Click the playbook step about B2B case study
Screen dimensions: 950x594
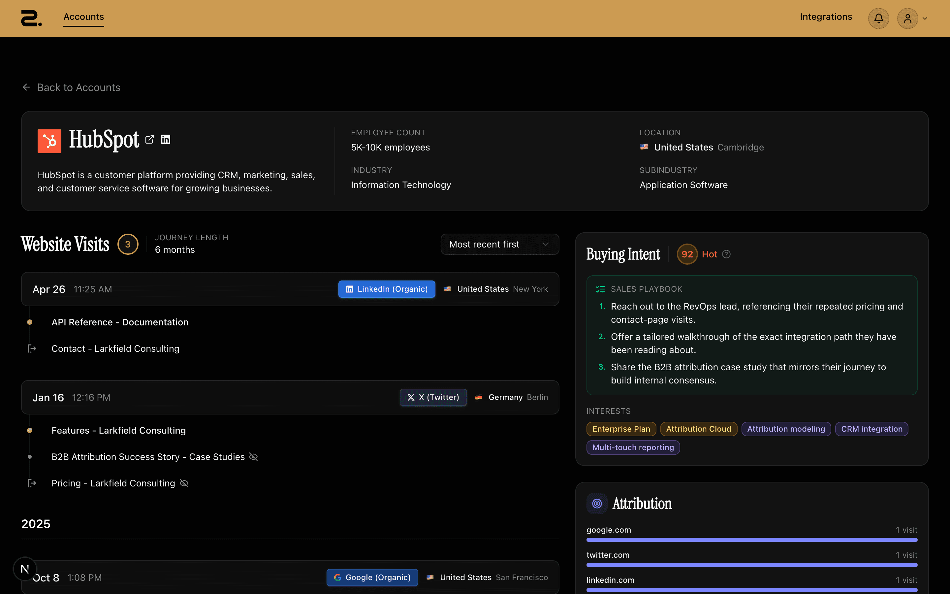click(x=748, y=374)
